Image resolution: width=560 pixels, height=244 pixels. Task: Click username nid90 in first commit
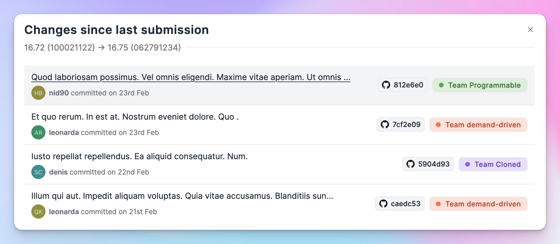pos(59,93)
